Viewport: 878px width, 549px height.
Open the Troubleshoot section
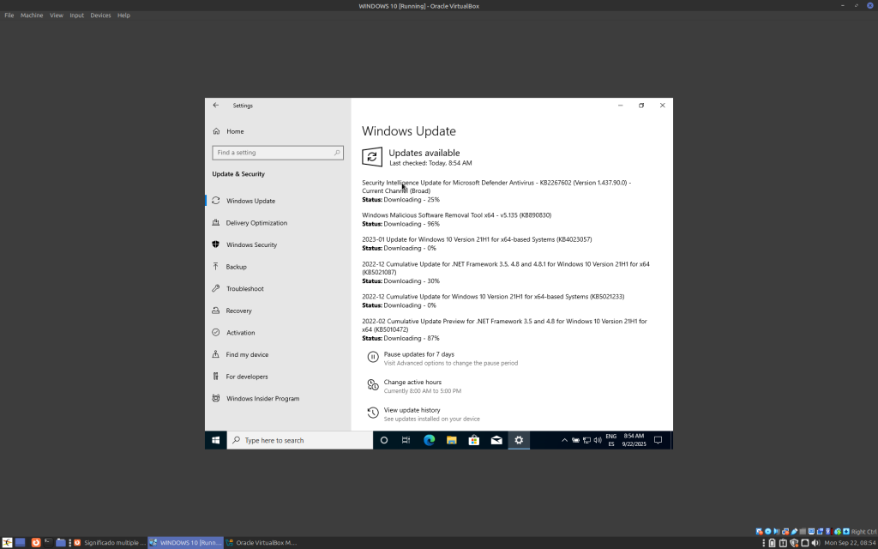click(244, 289)
